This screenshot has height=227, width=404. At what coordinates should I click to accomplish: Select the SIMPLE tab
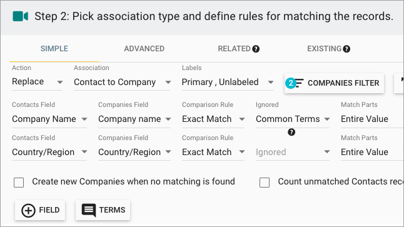54,49
